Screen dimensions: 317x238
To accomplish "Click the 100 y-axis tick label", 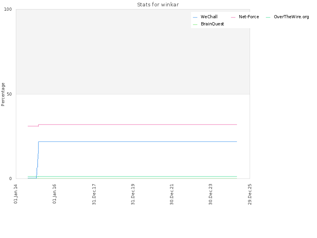I will (8, 9).
